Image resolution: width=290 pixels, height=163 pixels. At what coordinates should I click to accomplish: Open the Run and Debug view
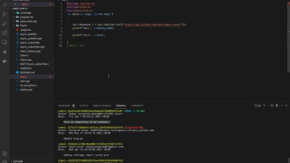click(x=5, y=24)
